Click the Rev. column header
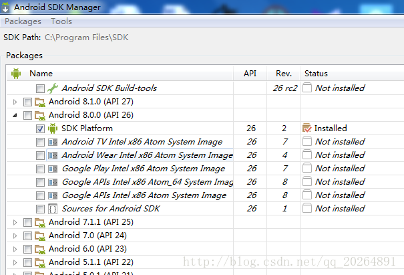The image size is (404, 275). [283, 74]
